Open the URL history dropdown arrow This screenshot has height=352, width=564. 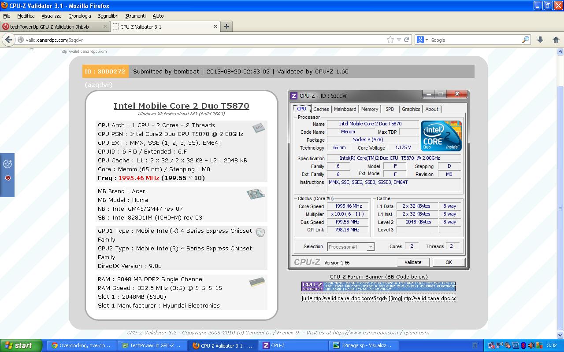[399, 40]
